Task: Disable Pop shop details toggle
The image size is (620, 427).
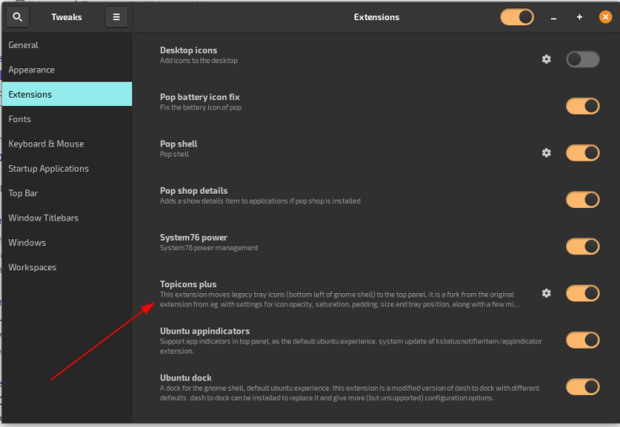Action: coord(582,200)
